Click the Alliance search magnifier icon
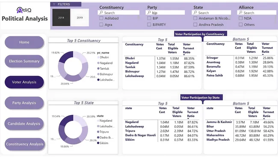Viewport: 278px width, 157px height. coord(240,12)
